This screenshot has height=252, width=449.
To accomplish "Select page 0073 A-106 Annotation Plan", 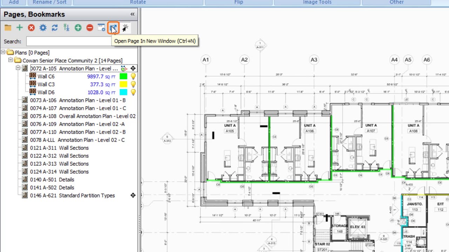I will click(x=78, y=100).
